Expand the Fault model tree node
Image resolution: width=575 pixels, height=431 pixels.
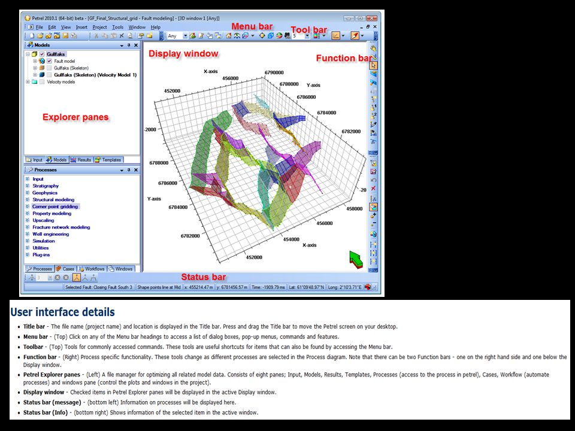(x=35, y=61)
